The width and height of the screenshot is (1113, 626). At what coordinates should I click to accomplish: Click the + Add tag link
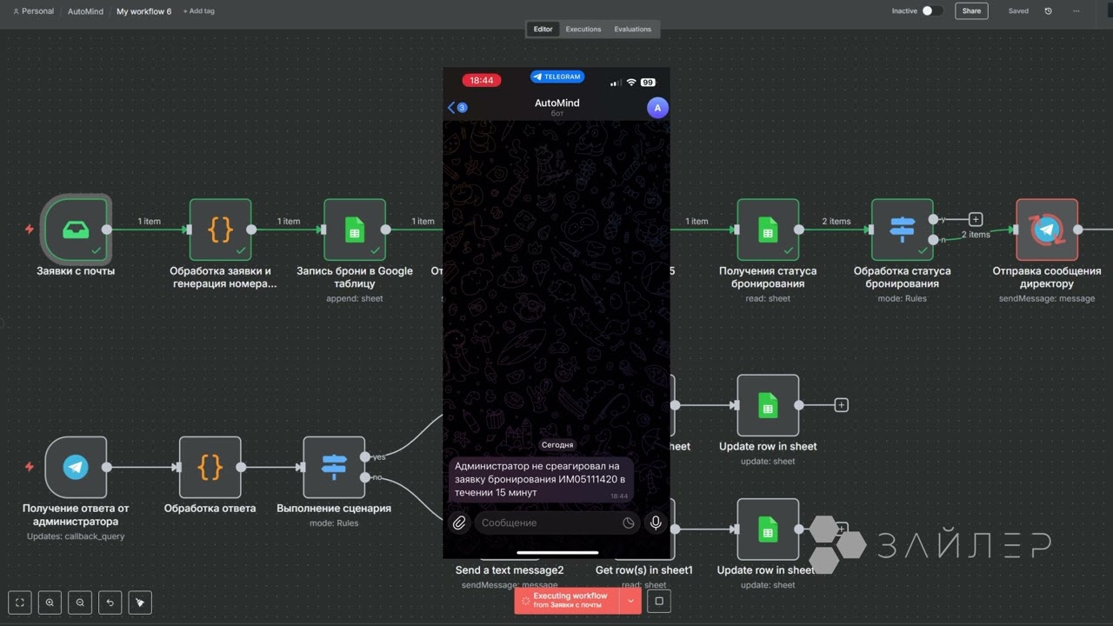199,11
